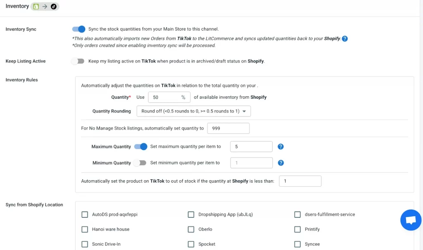
Task: Click the Shopify icon in Inventory header
Action: pos(36,7)
